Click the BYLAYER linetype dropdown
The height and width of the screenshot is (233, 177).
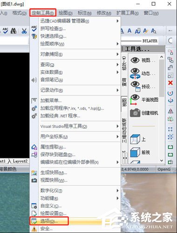coord(139,41)
